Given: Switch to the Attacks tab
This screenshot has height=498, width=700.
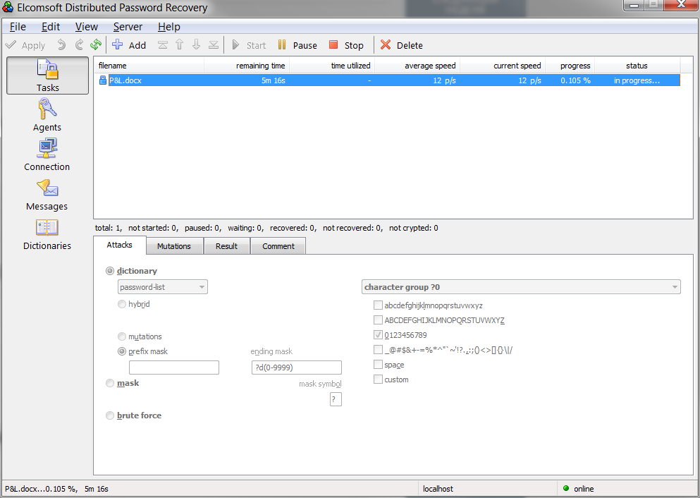Looking at the screenshot, I should point(120,245).
